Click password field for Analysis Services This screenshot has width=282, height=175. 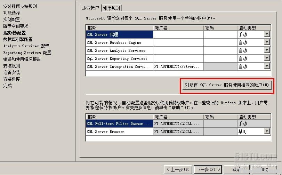tap(220, 50)
